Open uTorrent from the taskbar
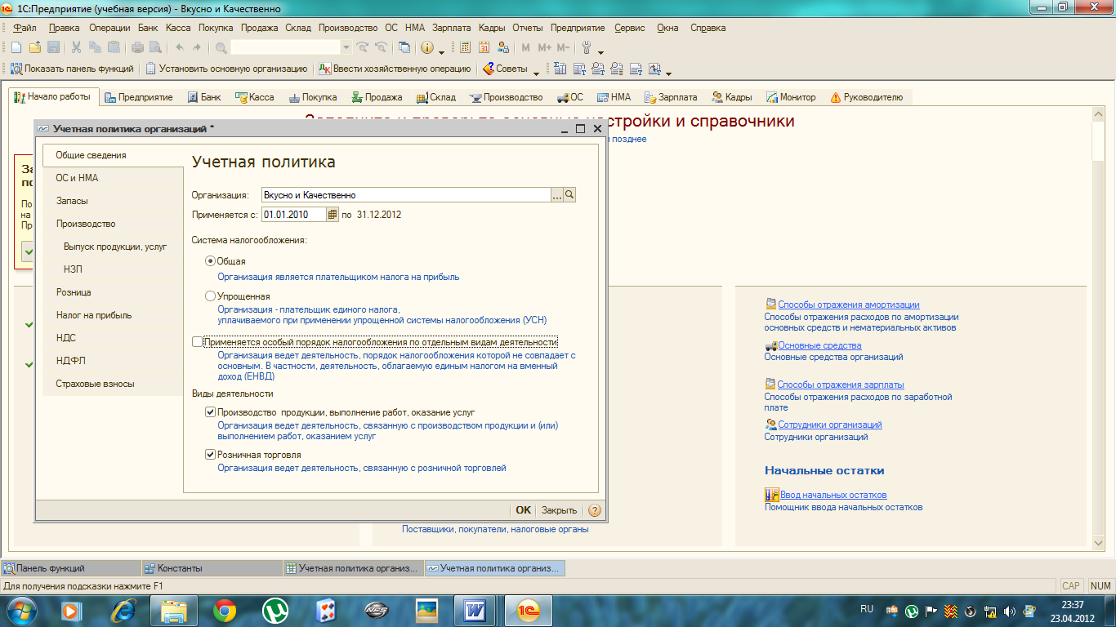The height and width of the screenshot is (627, 1116). click(x=275, y=610)
